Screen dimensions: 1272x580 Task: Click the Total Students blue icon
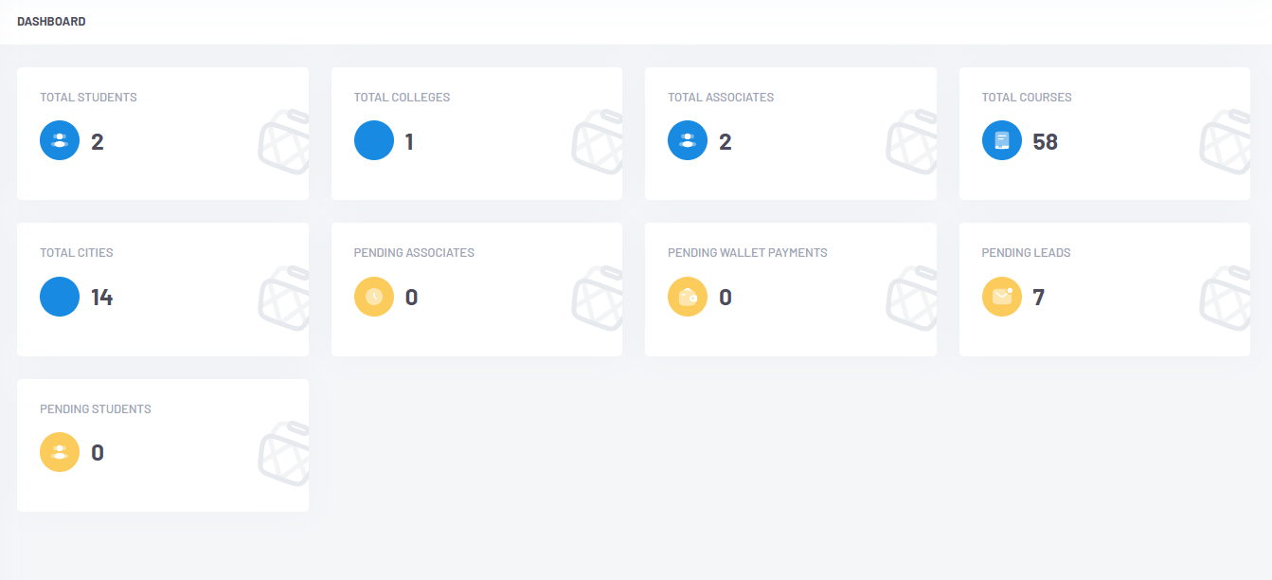point(60,140)
